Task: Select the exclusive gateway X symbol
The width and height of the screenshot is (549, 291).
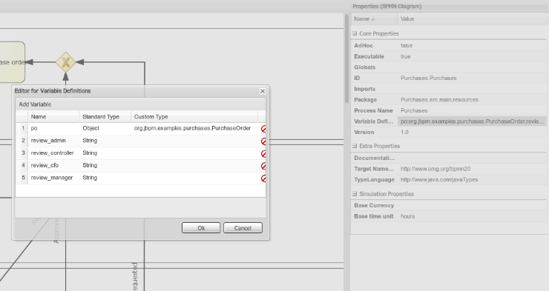Action: (65, 62)
